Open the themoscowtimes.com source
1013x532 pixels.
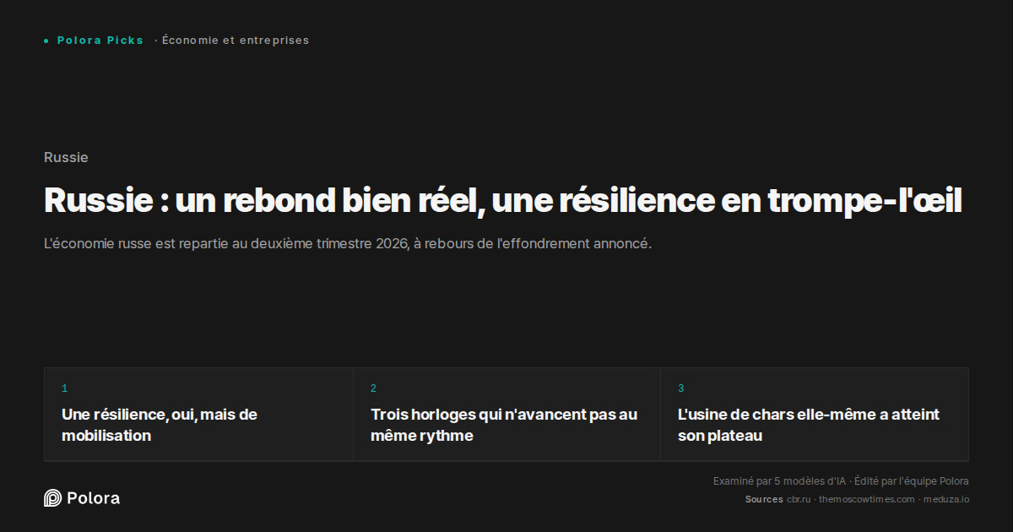click(867, 499)
